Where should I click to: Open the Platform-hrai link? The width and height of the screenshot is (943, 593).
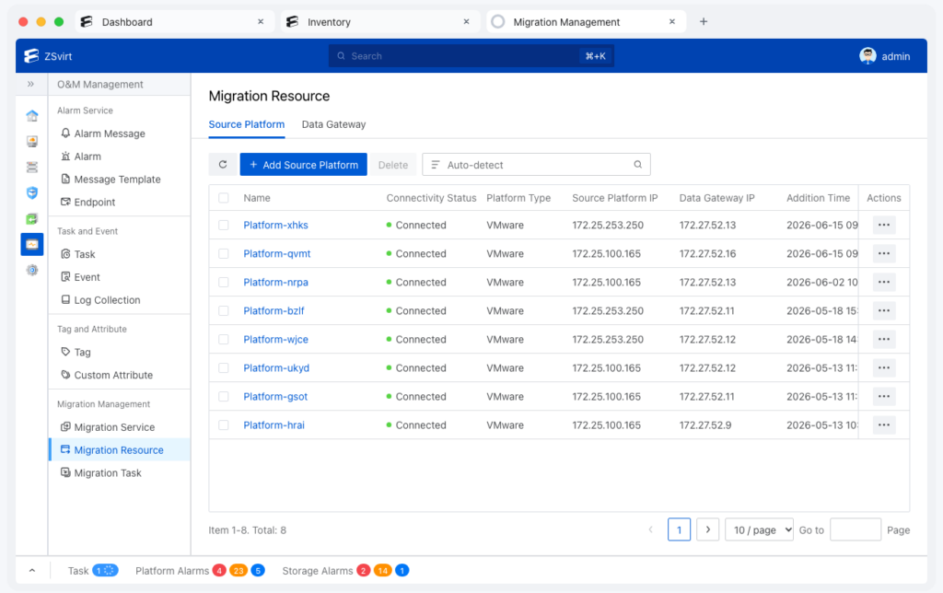pyautogui.click(x=274, y=425)
